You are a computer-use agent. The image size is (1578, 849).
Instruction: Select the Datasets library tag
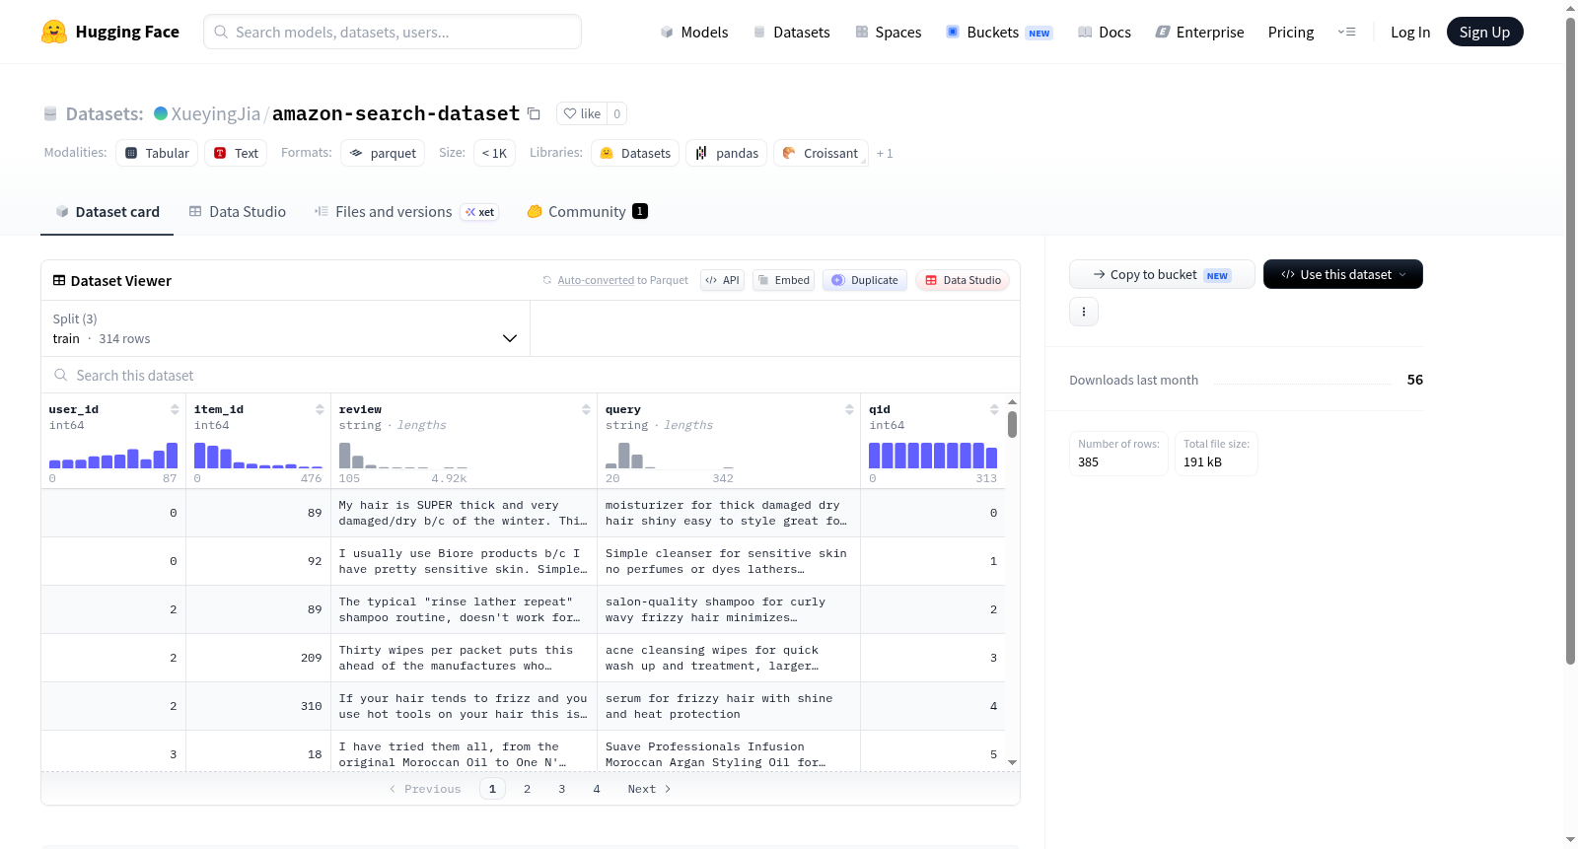click(x=635, y=153)
